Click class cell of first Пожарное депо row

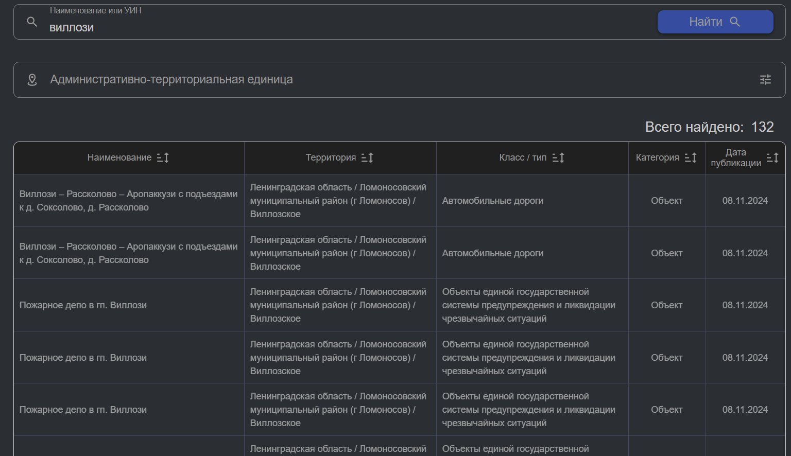(532, 305)
